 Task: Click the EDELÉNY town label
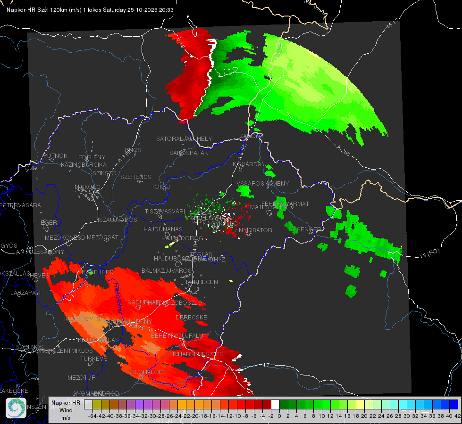pyautogui.click(x=92, y=157)
